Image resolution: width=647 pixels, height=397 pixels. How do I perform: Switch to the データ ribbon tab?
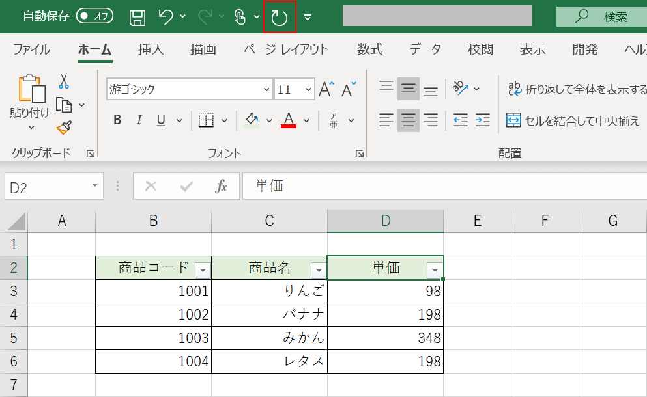424,49
